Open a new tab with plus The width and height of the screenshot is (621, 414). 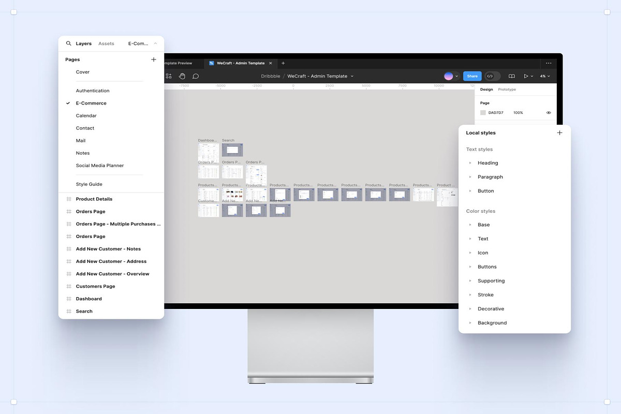tap(283, 63)
